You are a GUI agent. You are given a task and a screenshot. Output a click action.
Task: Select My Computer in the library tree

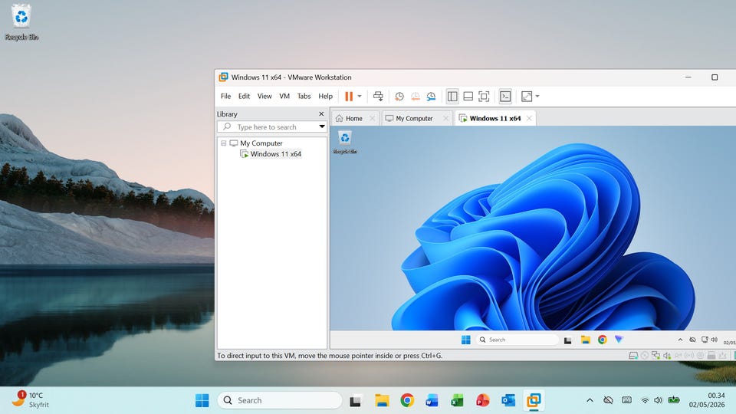261,143
